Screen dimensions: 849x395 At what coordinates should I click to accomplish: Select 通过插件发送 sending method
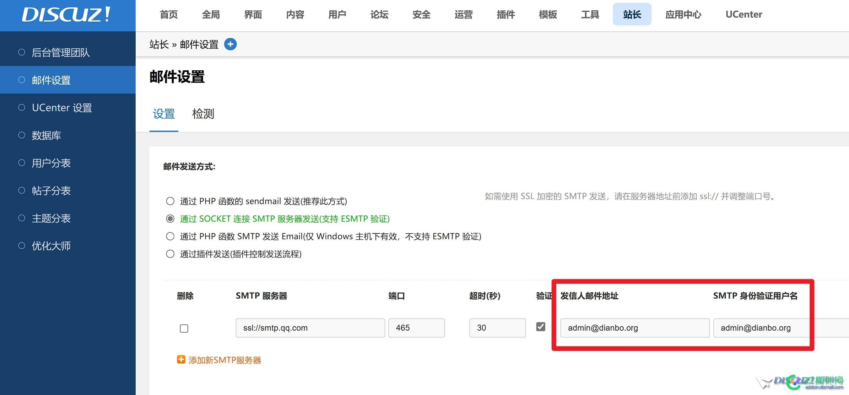point(170,254)
